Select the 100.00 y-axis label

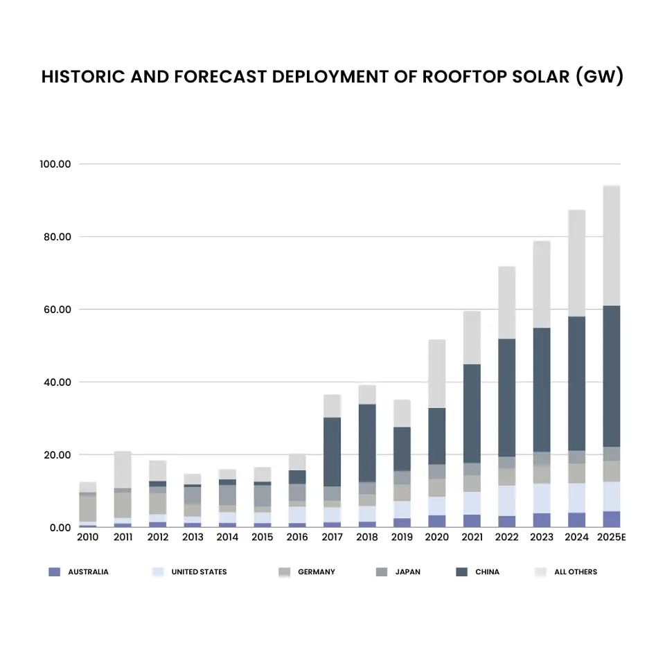(55, 164)
